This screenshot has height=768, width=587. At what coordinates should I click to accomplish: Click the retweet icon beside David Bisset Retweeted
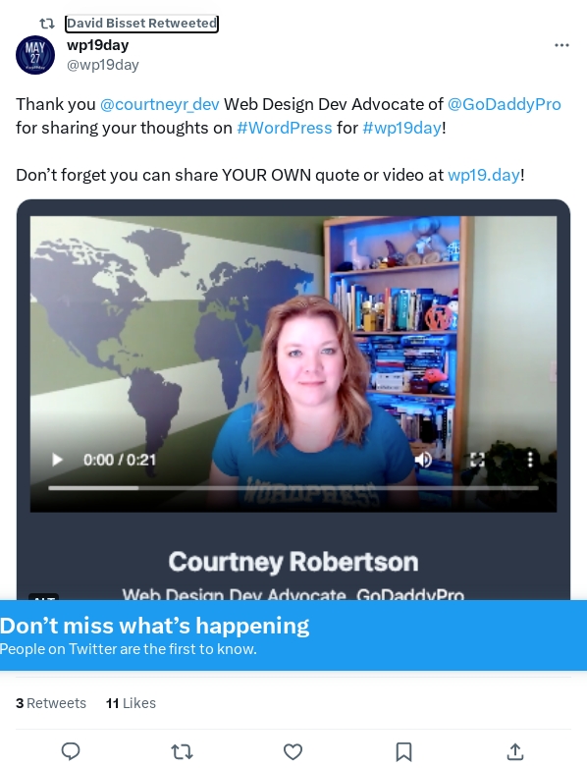47,23
